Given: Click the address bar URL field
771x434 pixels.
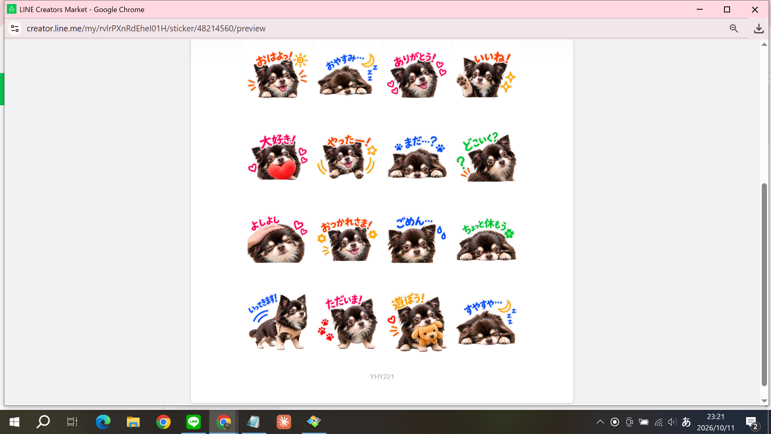Looking at the screenshot, I should [373, 29].
